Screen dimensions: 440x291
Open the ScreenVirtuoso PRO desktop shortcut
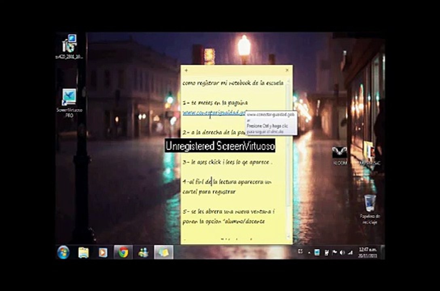[x=69, y=103]
